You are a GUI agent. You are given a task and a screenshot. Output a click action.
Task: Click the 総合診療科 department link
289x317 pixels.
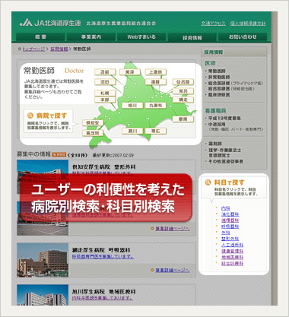(232, 264)
